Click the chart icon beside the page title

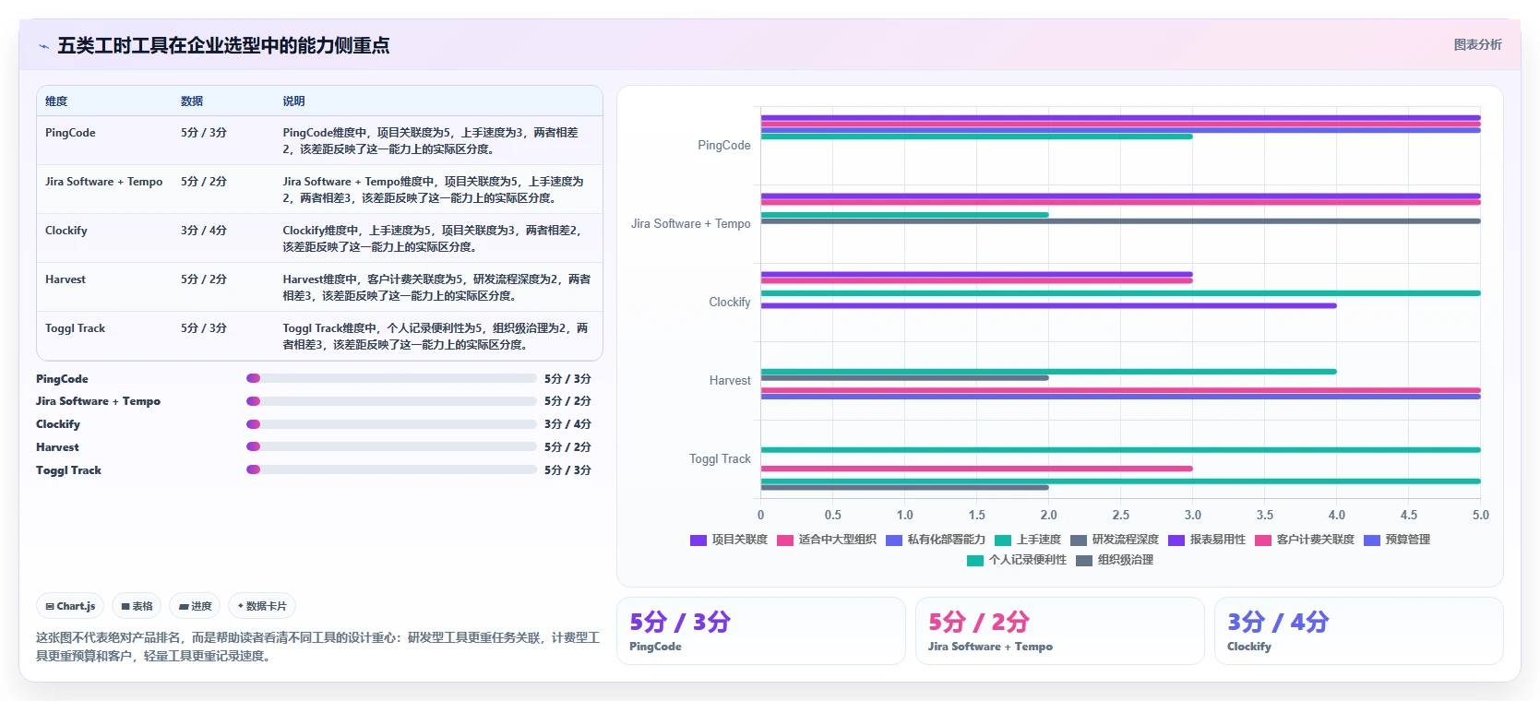(x=43, y=46)
